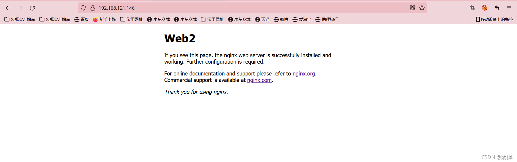Expand the 常用网址 folder right after 新手上路
Viewport: 517px width, 162px height.
point(131,19)
